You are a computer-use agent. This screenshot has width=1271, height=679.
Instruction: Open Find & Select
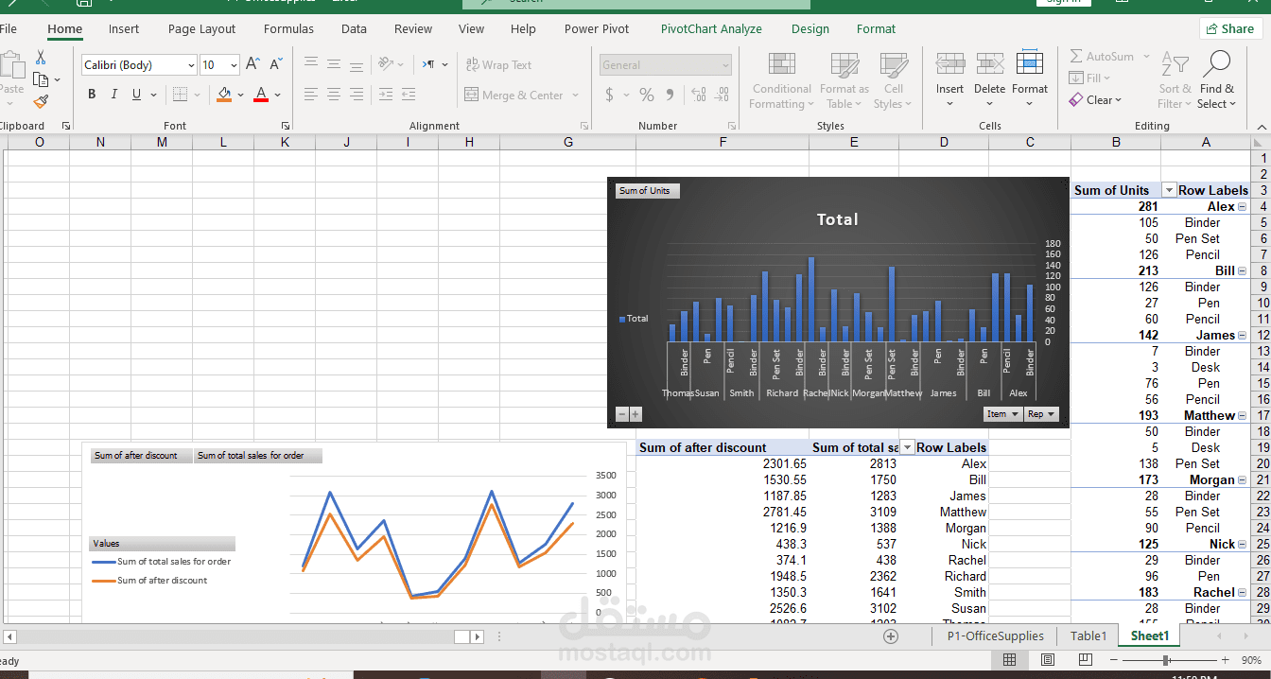point(1217,81)
